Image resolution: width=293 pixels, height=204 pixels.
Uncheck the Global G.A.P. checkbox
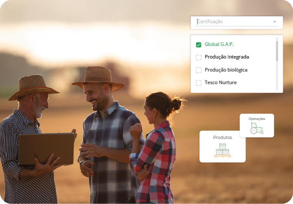(199, 45)
